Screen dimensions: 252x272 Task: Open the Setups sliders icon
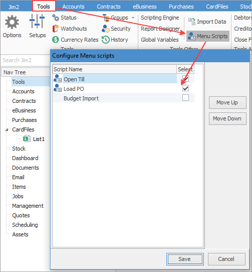[x=37, y=21]
